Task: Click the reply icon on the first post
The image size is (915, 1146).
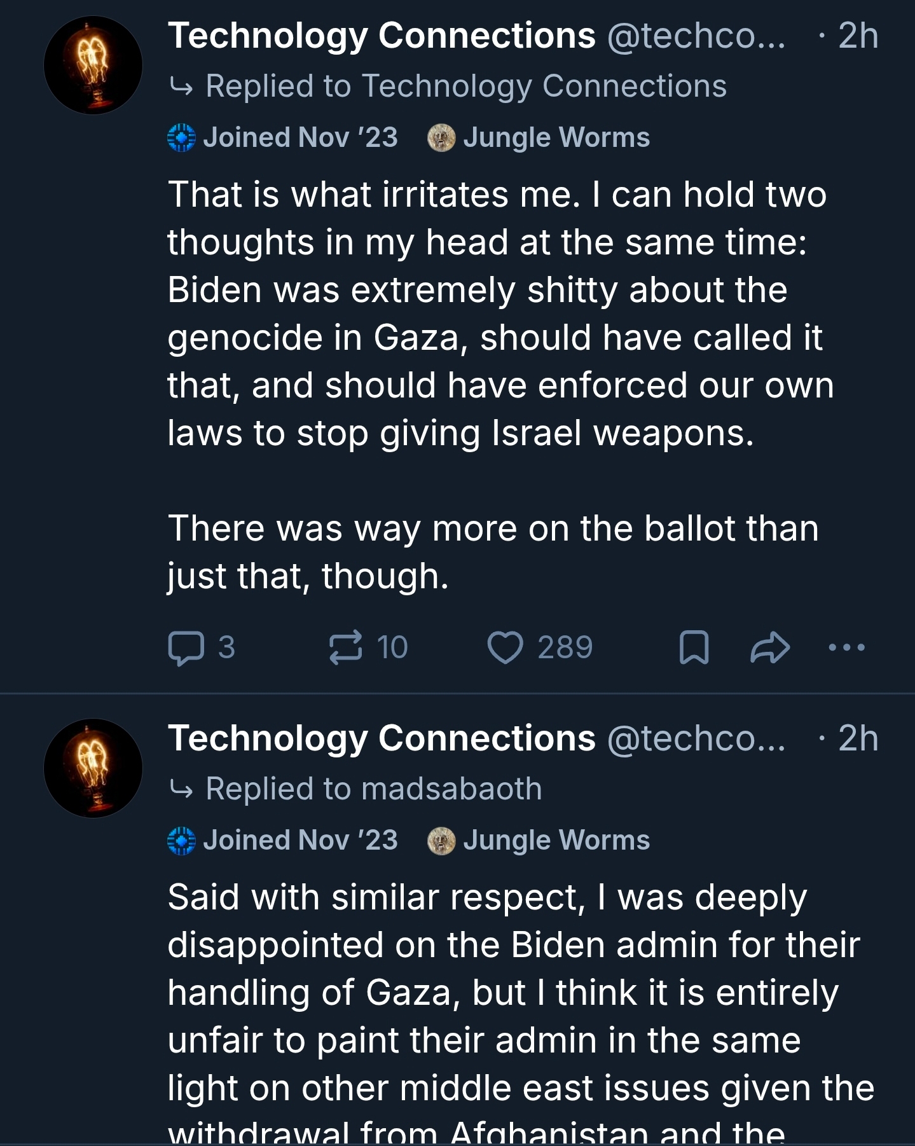Action: click(186, 647)
